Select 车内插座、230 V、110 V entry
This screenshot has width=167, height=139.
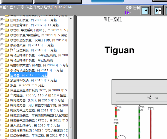coord(39,95)
